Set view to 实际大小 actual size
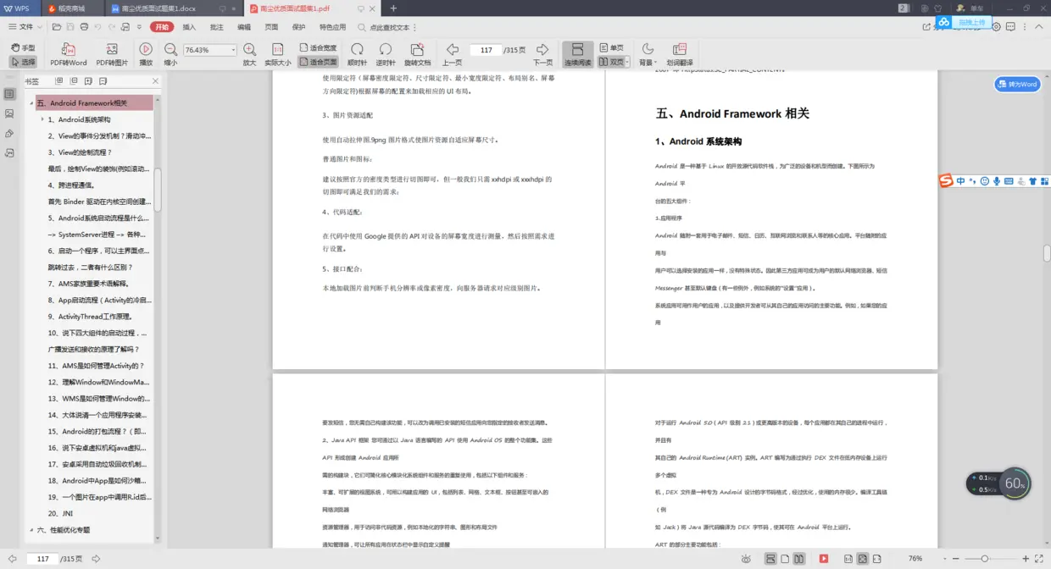This screenshot has width=1051, height=569. click(278, 54)
